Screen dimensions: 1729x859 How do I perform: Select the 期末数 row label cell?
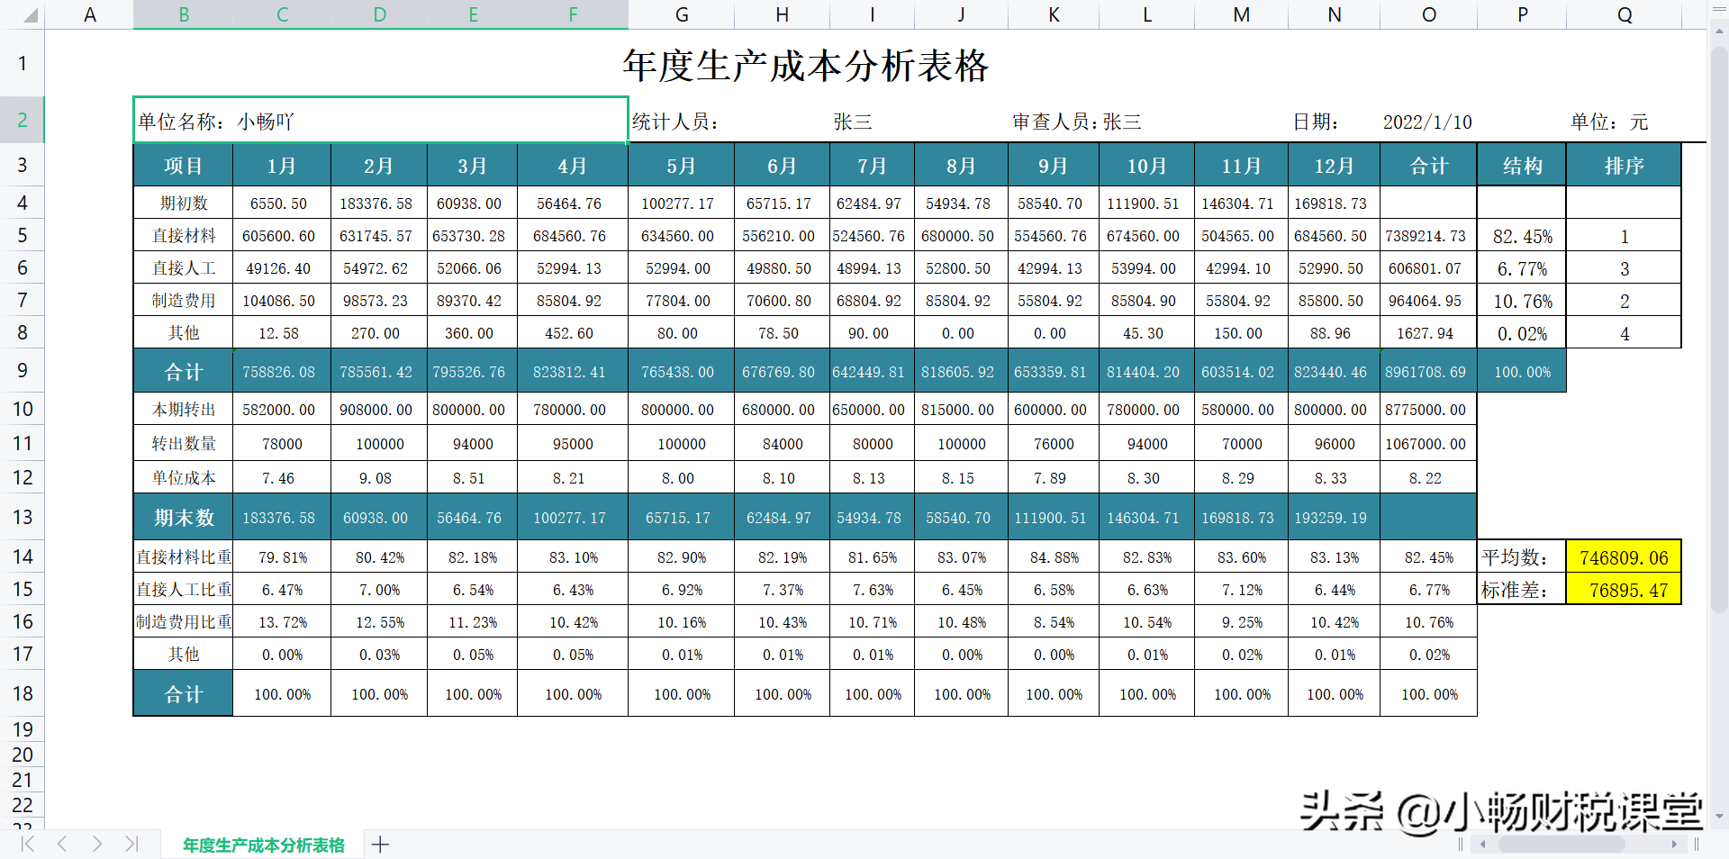tap(183, 517)
